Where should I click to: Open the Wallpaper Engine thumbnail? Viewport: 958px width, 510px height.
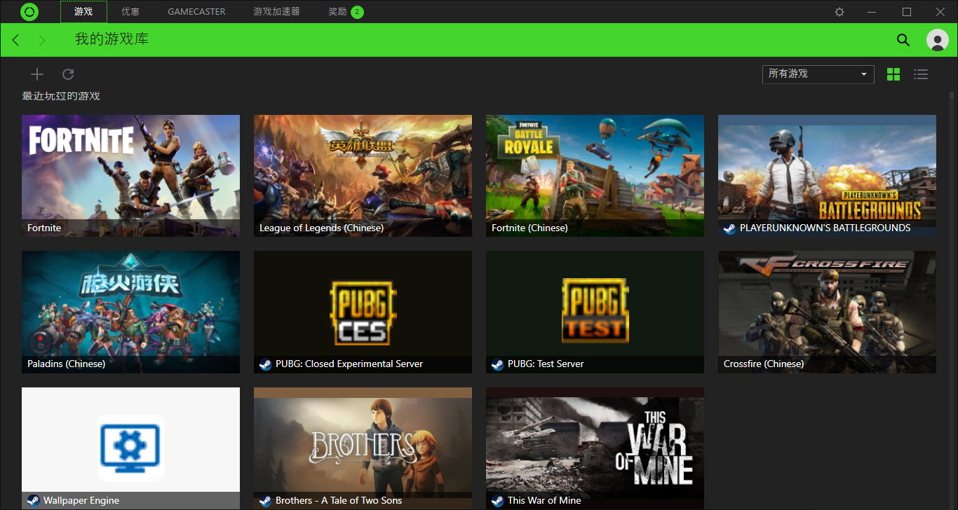pyautogui.click(x=130, y=448)
